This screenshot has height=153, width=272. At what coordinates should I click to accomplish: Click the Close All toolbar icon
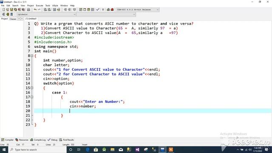[23, 10]
